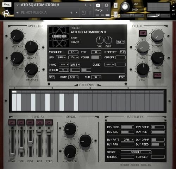176x169 pixels.
Task: Click the Tune knob
Action: [125, 7]
